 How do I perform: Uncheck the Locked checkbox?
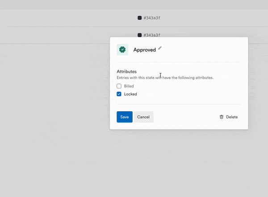pyautogui.click(x=119, y=94)
